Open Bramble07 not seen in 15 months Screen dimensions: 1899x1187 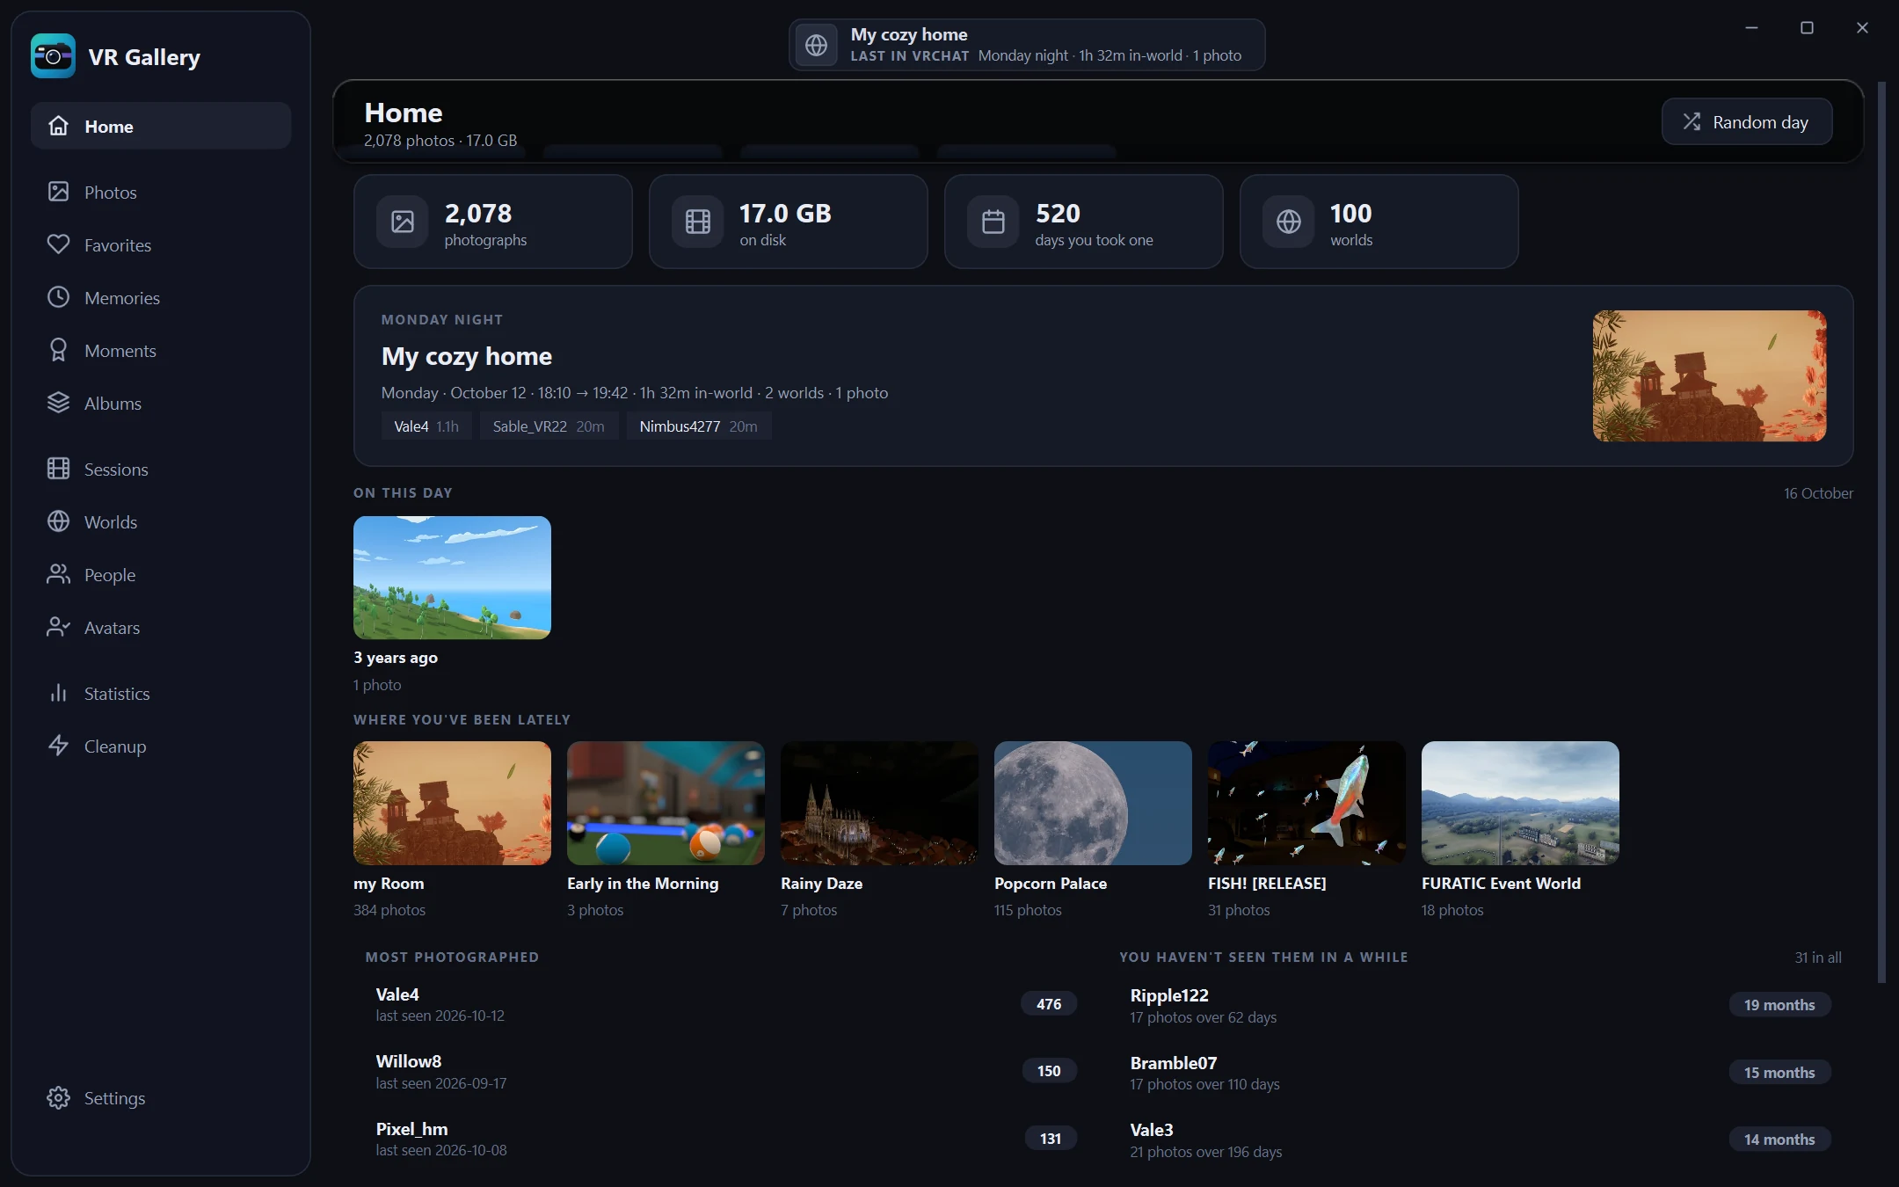(x=1481, y=1073)
